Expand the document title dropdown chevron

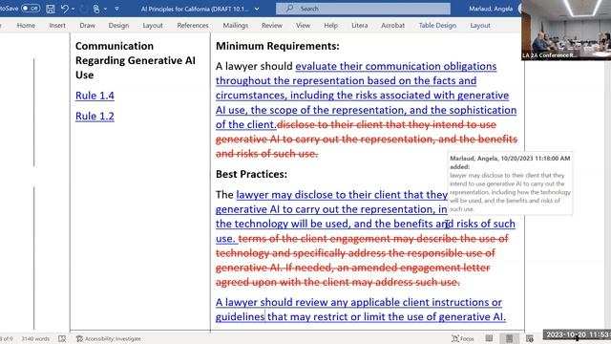pyautogui.click(x=257, y=9)
